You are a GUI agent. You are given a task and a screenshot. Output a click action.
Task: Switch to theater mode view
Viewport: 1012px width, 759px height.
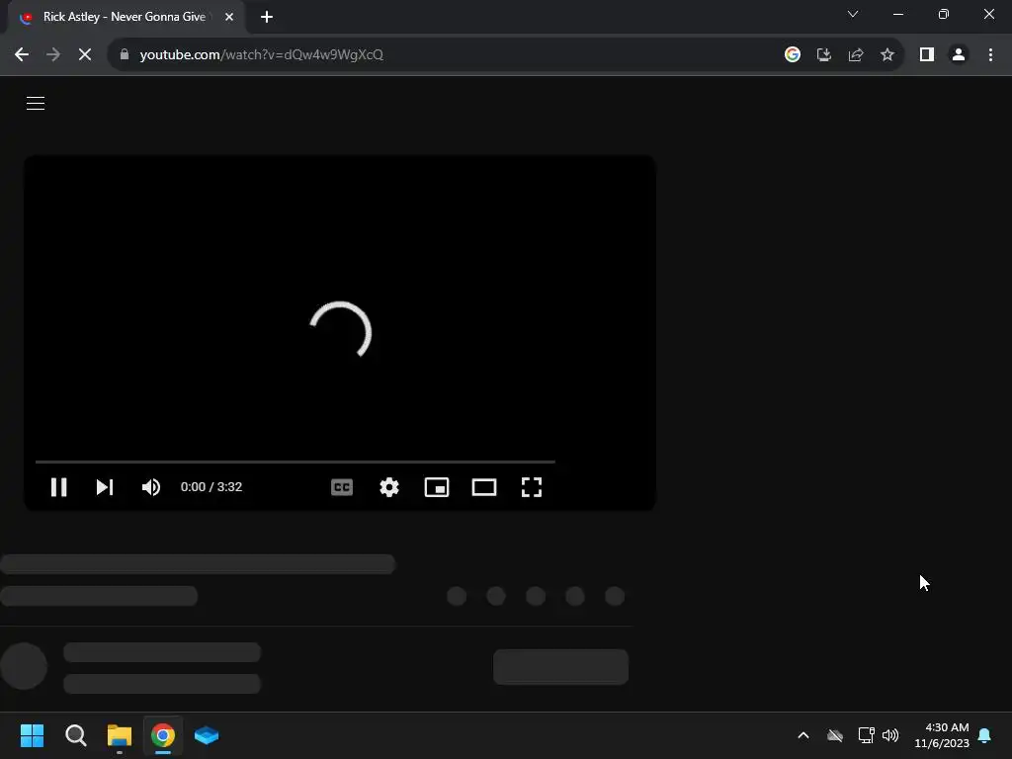pyautogui.click(x=484, y=487)
